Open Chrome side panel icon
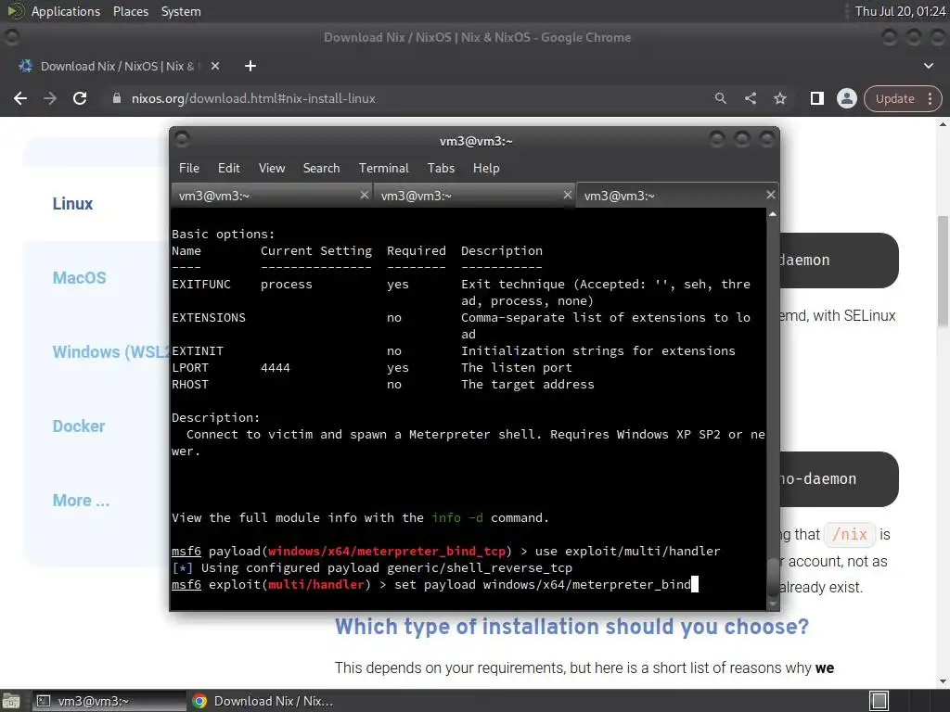This screenshot has width=950, height=712. [816, 98]
